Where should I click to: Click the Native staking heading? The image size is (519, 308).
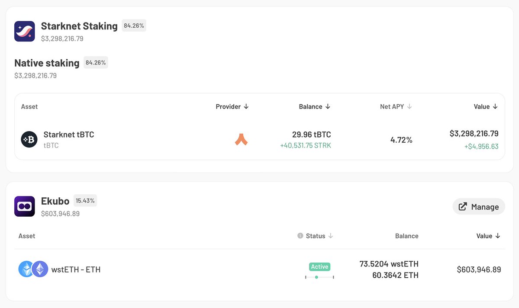click(x=47, y=63)
